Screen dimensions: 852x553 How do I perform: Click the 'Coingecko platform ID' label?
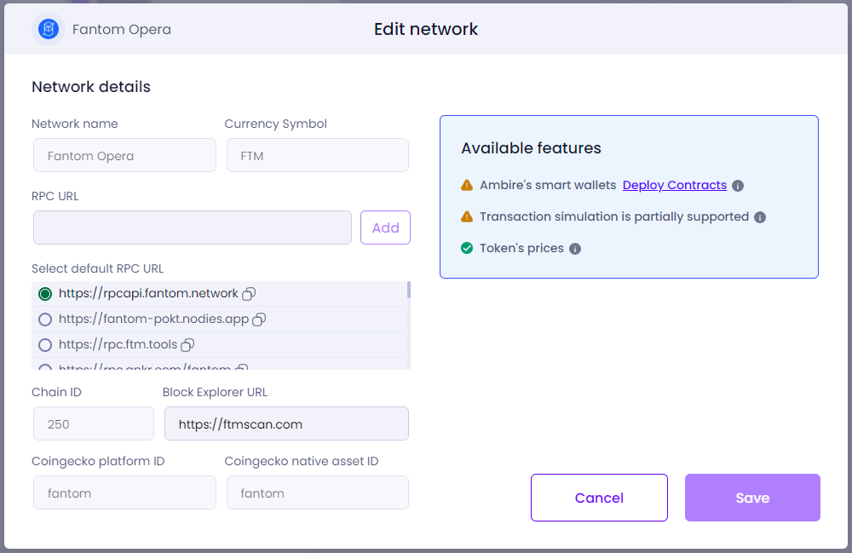(98, 461)
